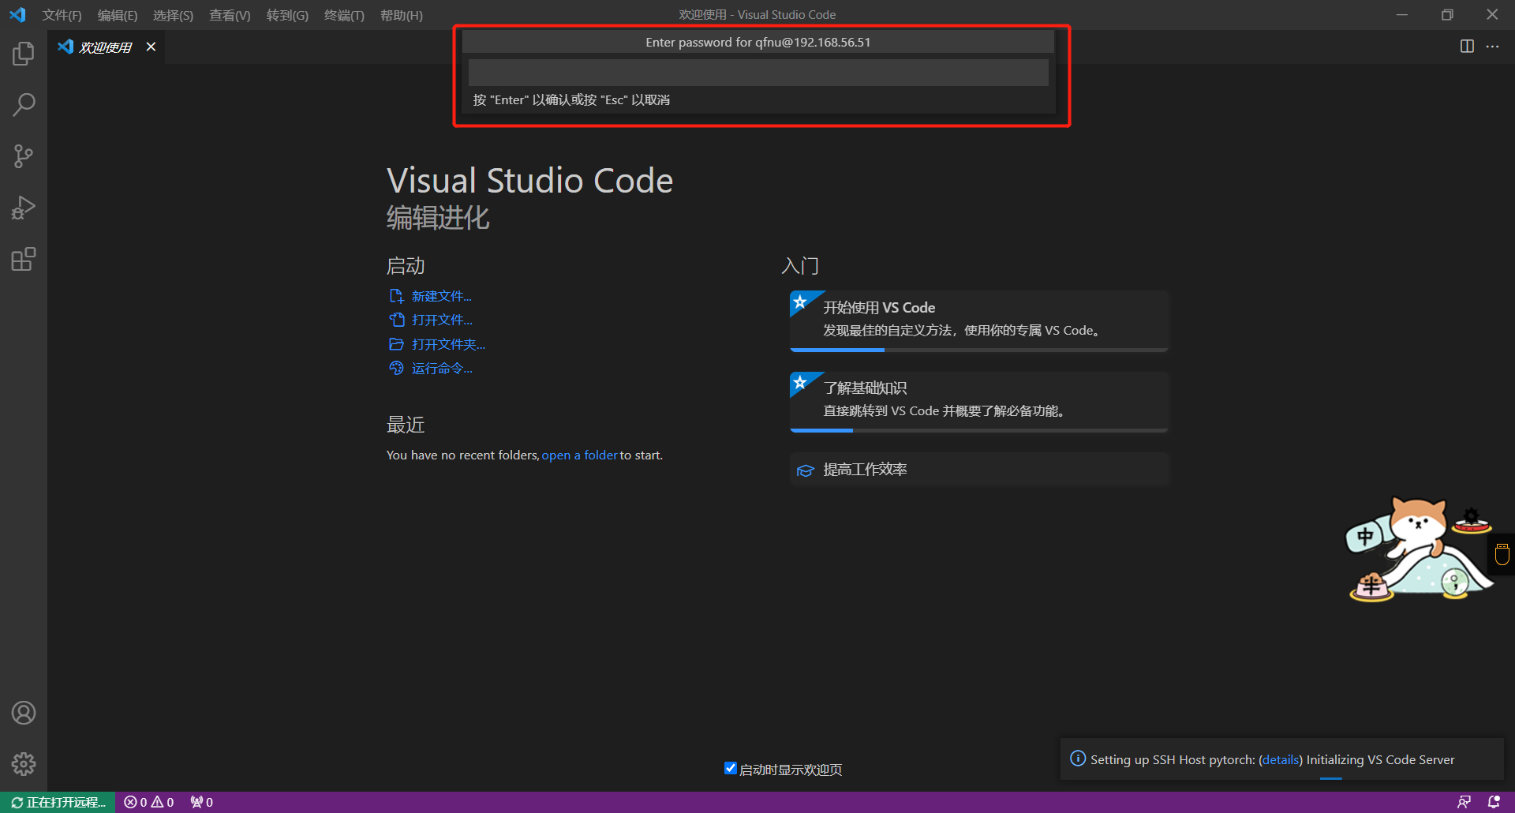Viewport: 1515px width, 813px height.
Task: Click the 'Initializing VS Code Server' notification text
Action: click(x=1380, y=759)
